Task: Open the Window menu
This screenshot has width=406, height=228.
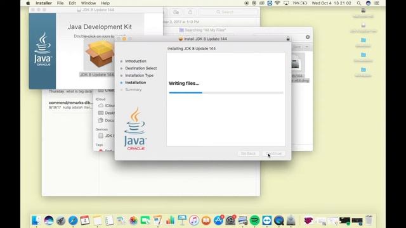Action: tap(88, 3)
